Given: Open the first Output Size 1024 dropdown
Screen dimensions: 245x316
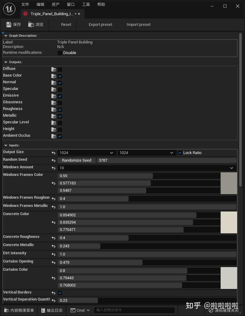Looking at the screenshot, I should coord(87,153).
